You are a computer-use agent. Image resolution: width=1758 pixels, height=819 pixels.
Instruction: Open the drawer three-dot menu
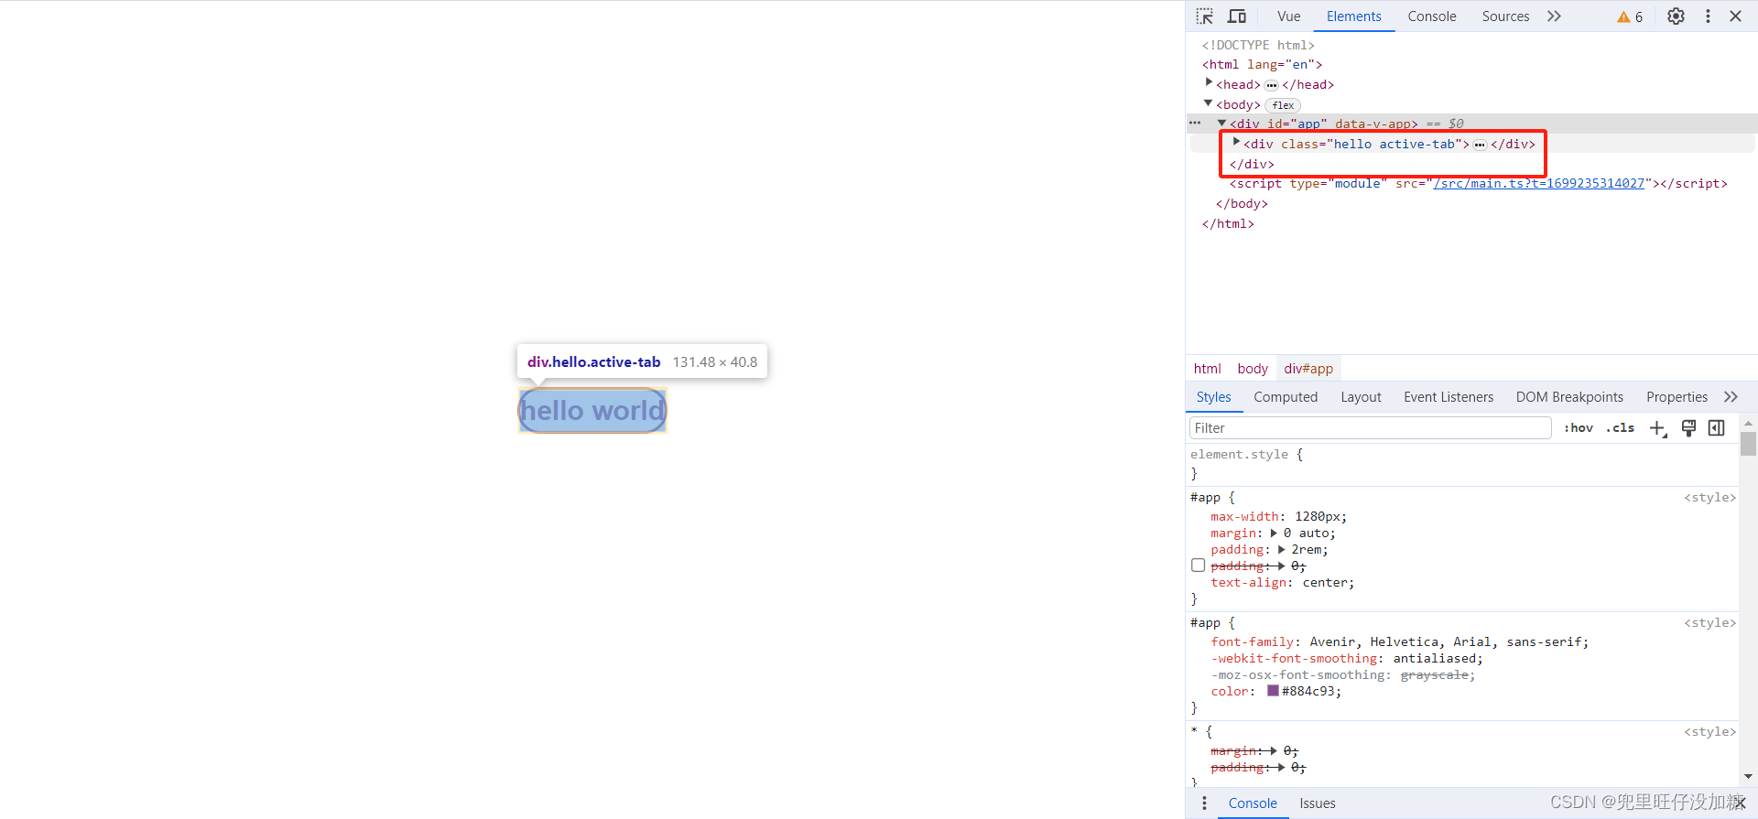coord(1204,803)
